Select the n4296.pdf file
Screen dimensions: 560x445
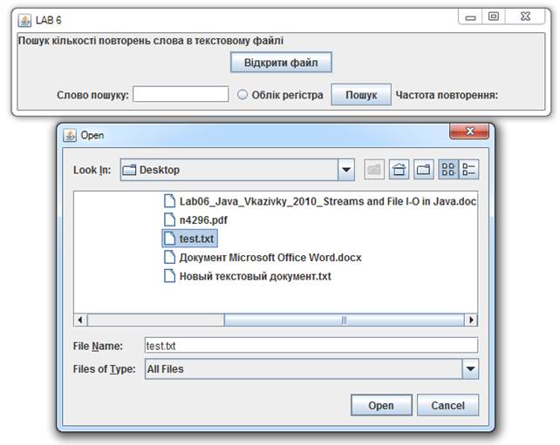[195, 220]
